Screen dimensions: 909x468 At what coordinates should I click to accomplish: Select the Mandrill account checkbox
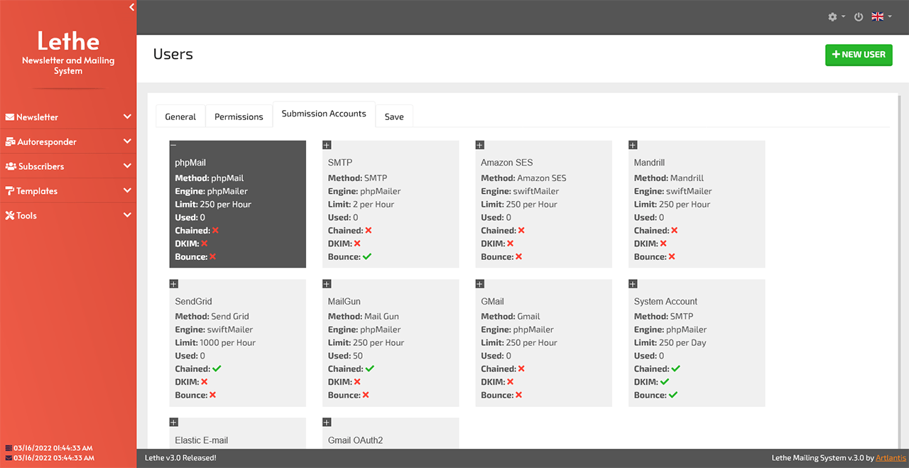pos(633,146)
